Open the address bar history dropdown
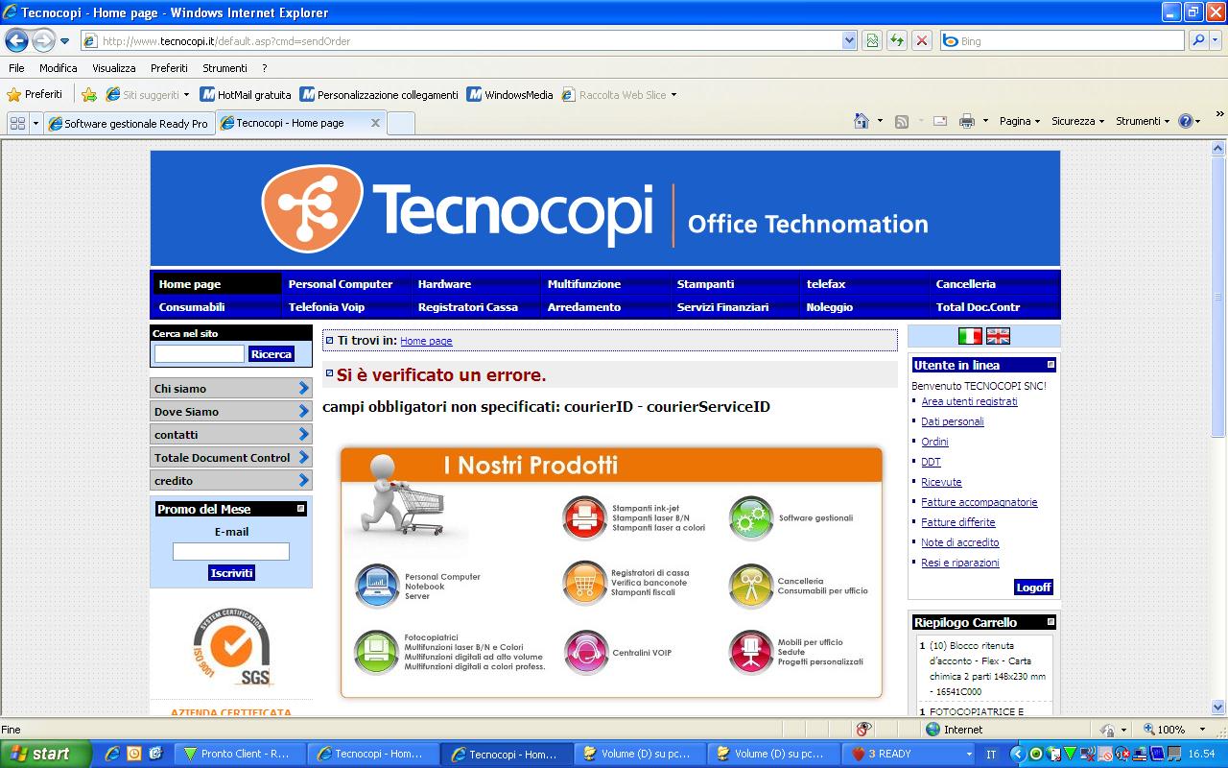The image size is (1228, 768). click(849, 40)
